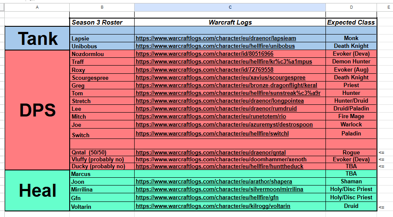This screenshot has width=393, height=217.
Task: Select the Tom name cell
Action: pos(102,93)
